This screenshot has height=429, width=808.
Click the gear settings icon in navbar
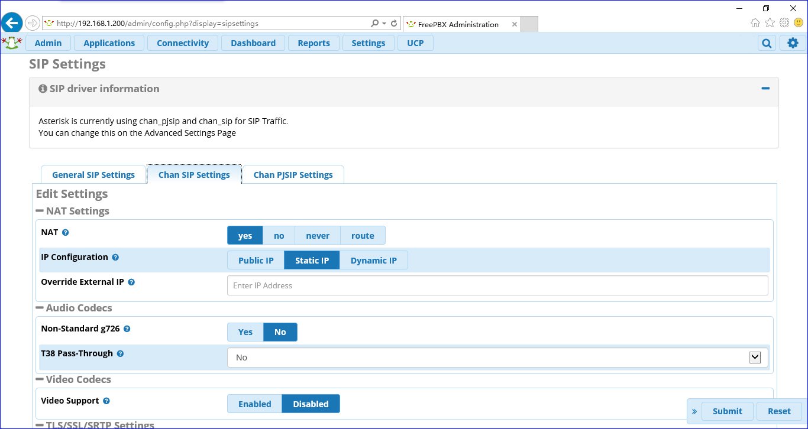(793, 43)
